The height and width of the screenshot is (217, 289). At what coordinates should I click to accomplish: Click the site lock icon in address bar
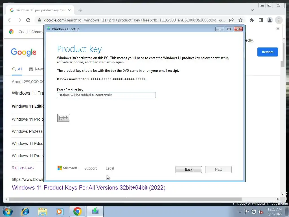pos(39,20)
